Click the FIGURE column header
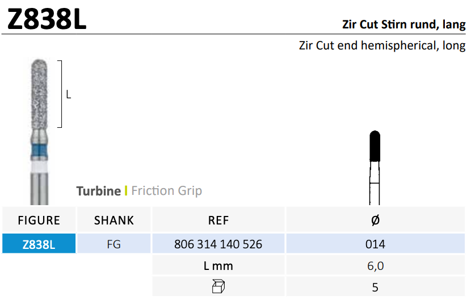This screenshot has width=471, height=308. coord(39,220)
